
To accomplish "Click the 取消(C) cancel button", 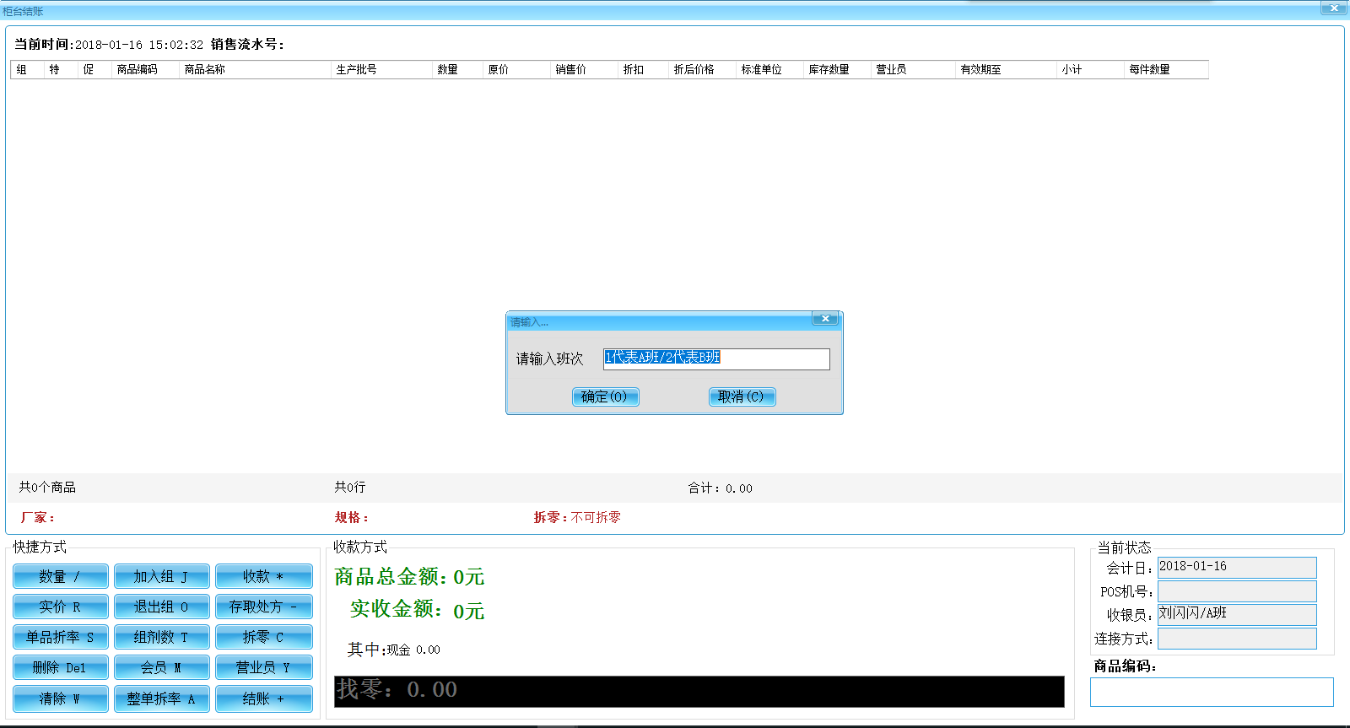I will point(741,396).
